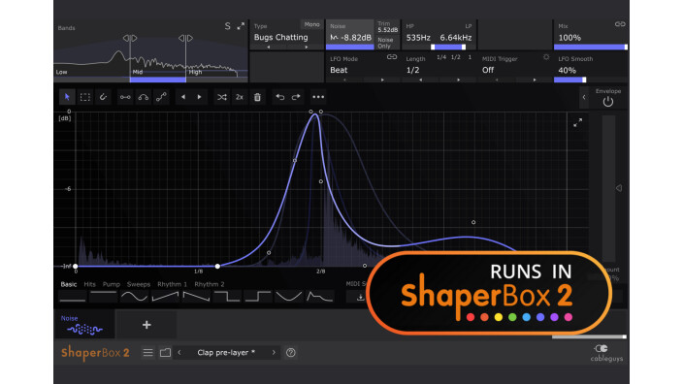Expand the Bands view with arrows icon
The image size is (683, 384).
tap(241, 26)
